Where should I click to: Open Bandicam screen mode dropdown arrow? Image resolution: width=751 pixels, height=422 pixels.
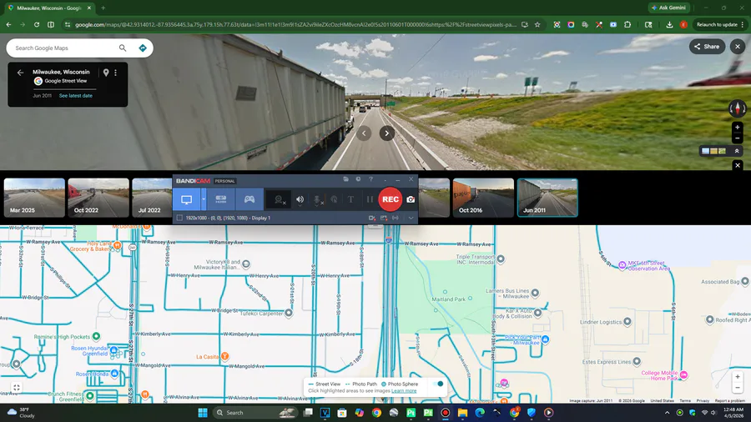point(204,199)
